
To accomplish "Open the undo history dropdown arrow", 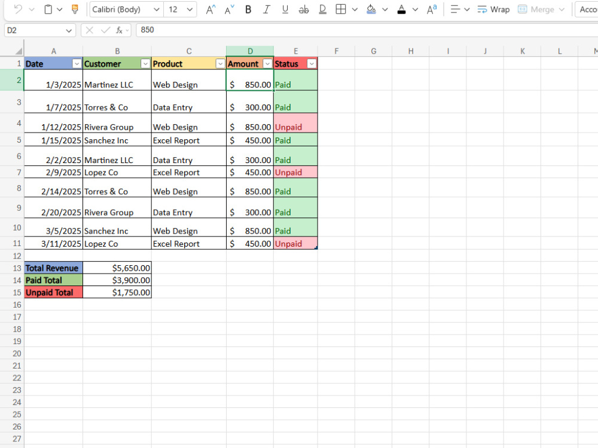I will 32,10.
